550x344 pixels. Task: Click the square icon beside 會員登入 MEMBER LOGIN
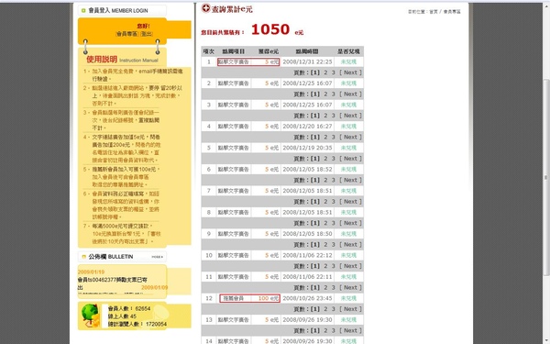pos(83,10)
